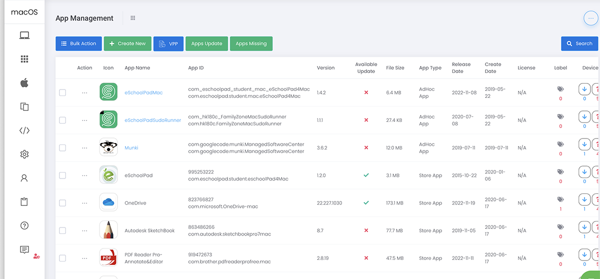Screen dimensions: 600x279
Task: Sort by Create Date column header
Action: (x=493, y=67)
